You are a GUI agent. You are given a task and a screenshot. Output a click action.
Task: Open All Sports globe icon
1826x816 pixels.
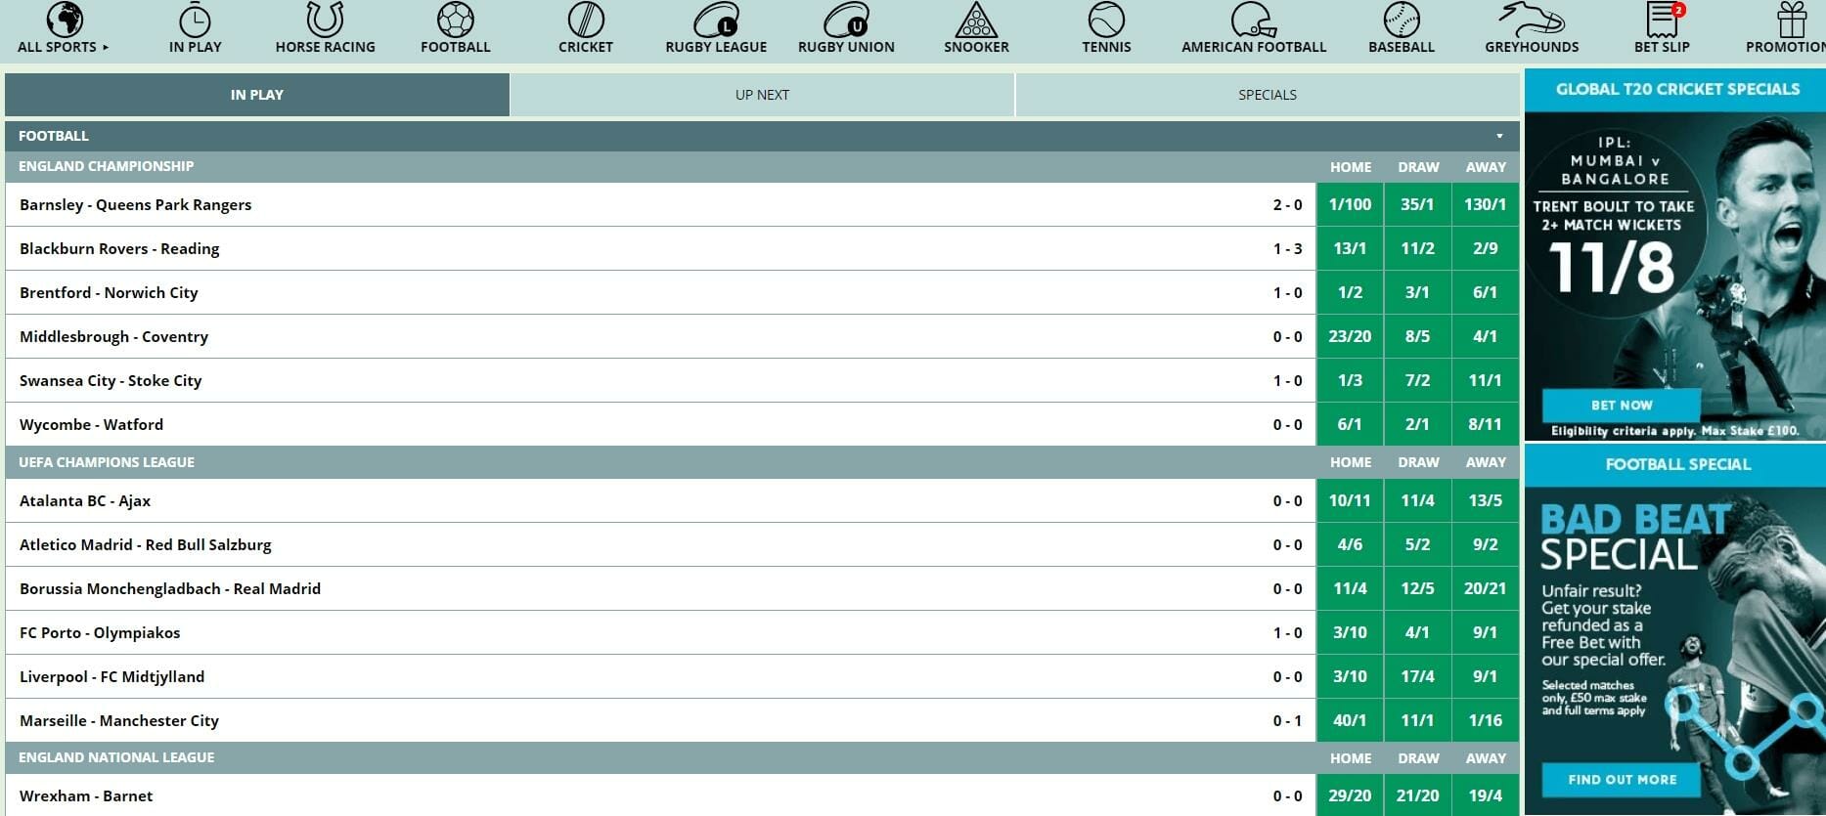tap(65, 20)
